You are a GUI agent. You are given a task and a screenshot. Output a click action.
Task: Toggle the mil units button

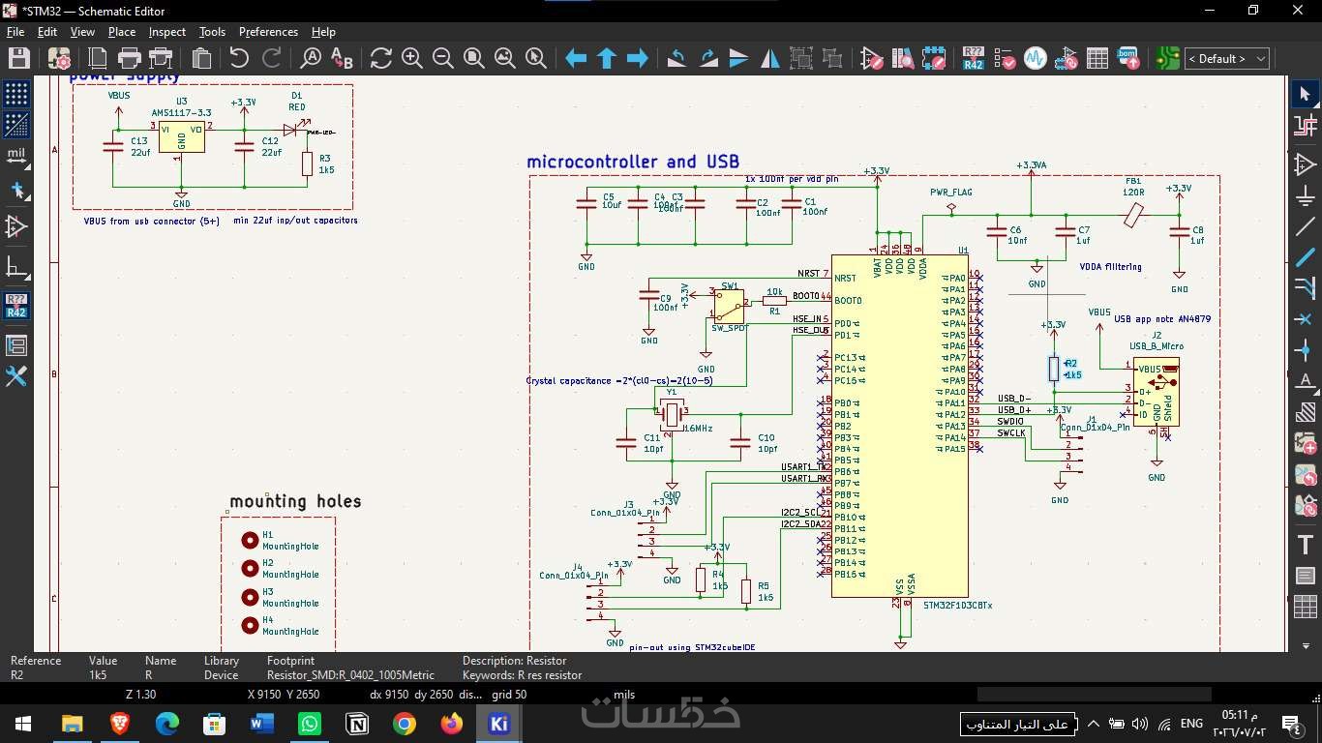pos(16,157)
